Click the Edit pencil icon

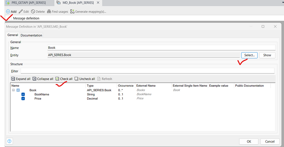pyautogui.click(x=21, y=12)
